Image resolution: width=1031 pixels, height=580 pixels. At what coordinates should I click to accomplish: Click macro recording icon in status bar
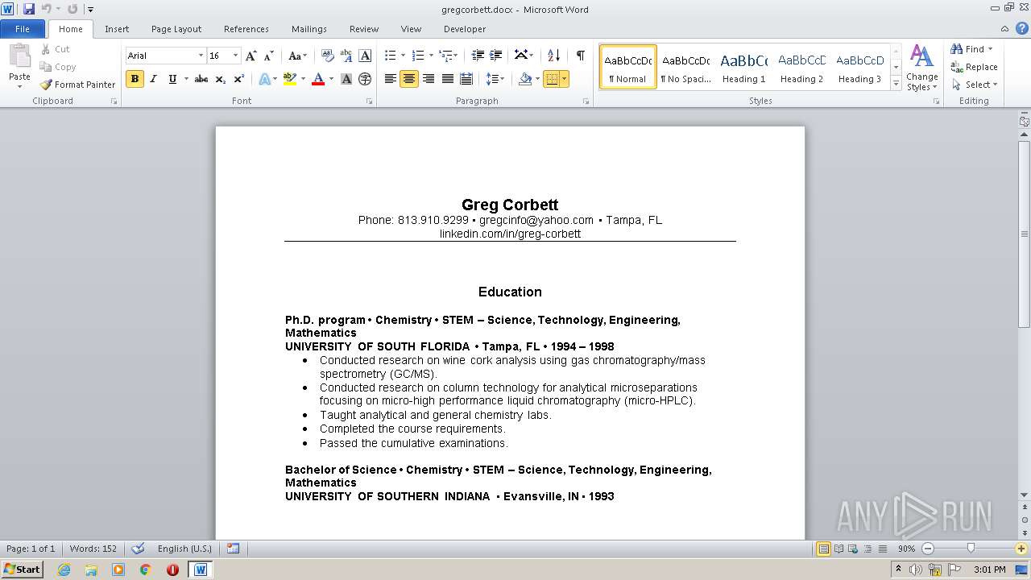point(233,549)
